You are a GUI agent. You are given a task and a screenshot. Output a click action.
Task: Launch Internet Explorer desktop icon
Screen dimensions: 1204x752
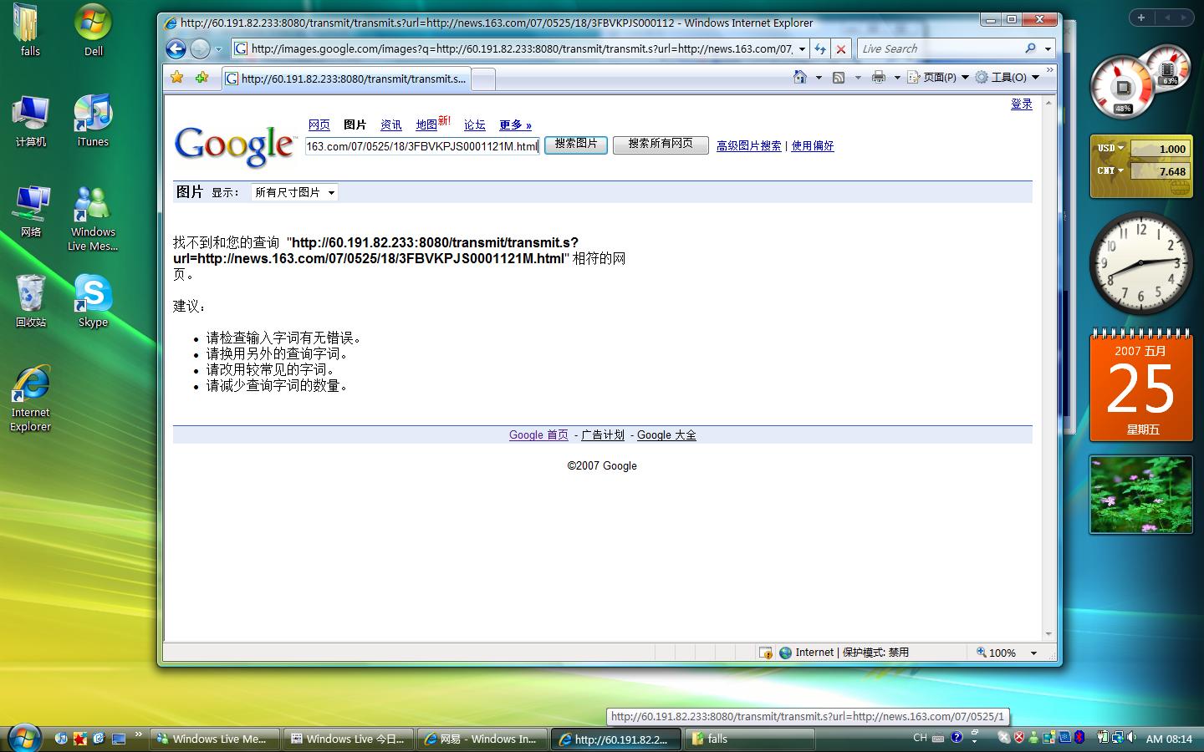(31, 399)
